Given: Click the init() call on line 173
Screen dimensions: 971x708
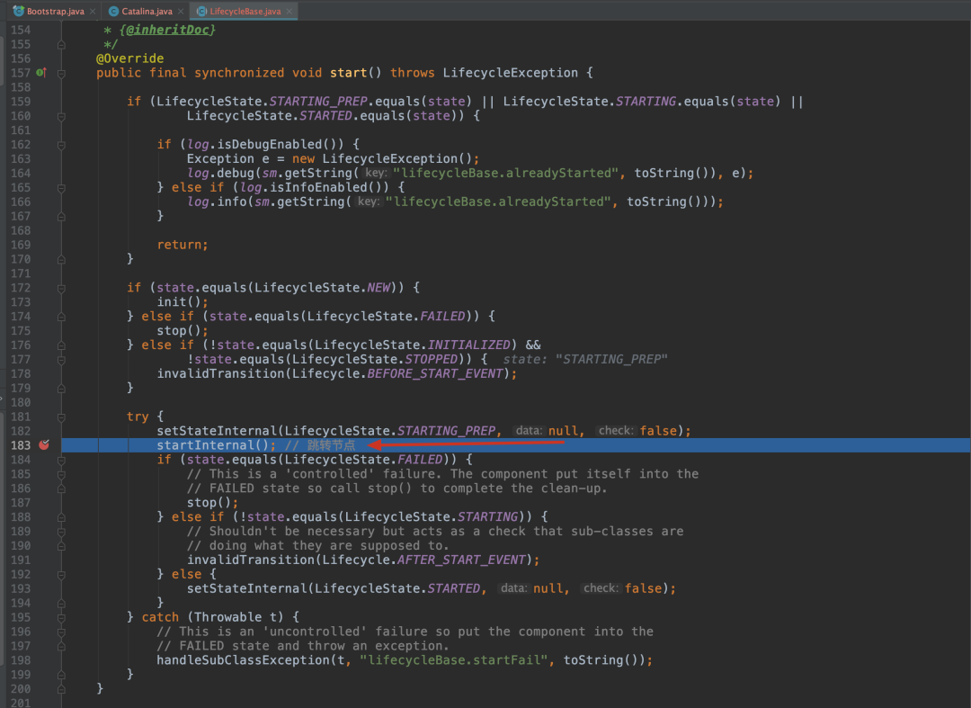Looking at the screenshot, I should 179,301.
